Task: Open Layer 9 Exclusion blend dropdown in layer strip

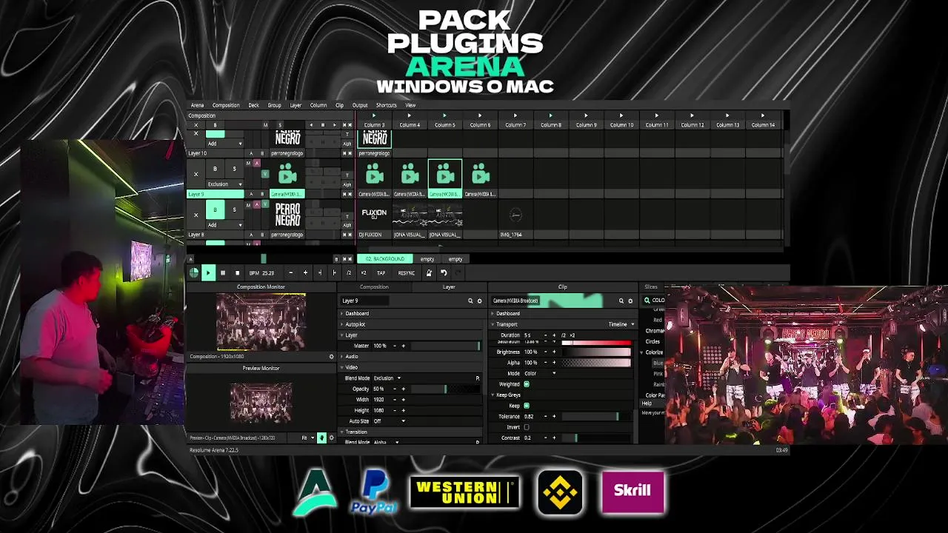Action: coord(224,184)
